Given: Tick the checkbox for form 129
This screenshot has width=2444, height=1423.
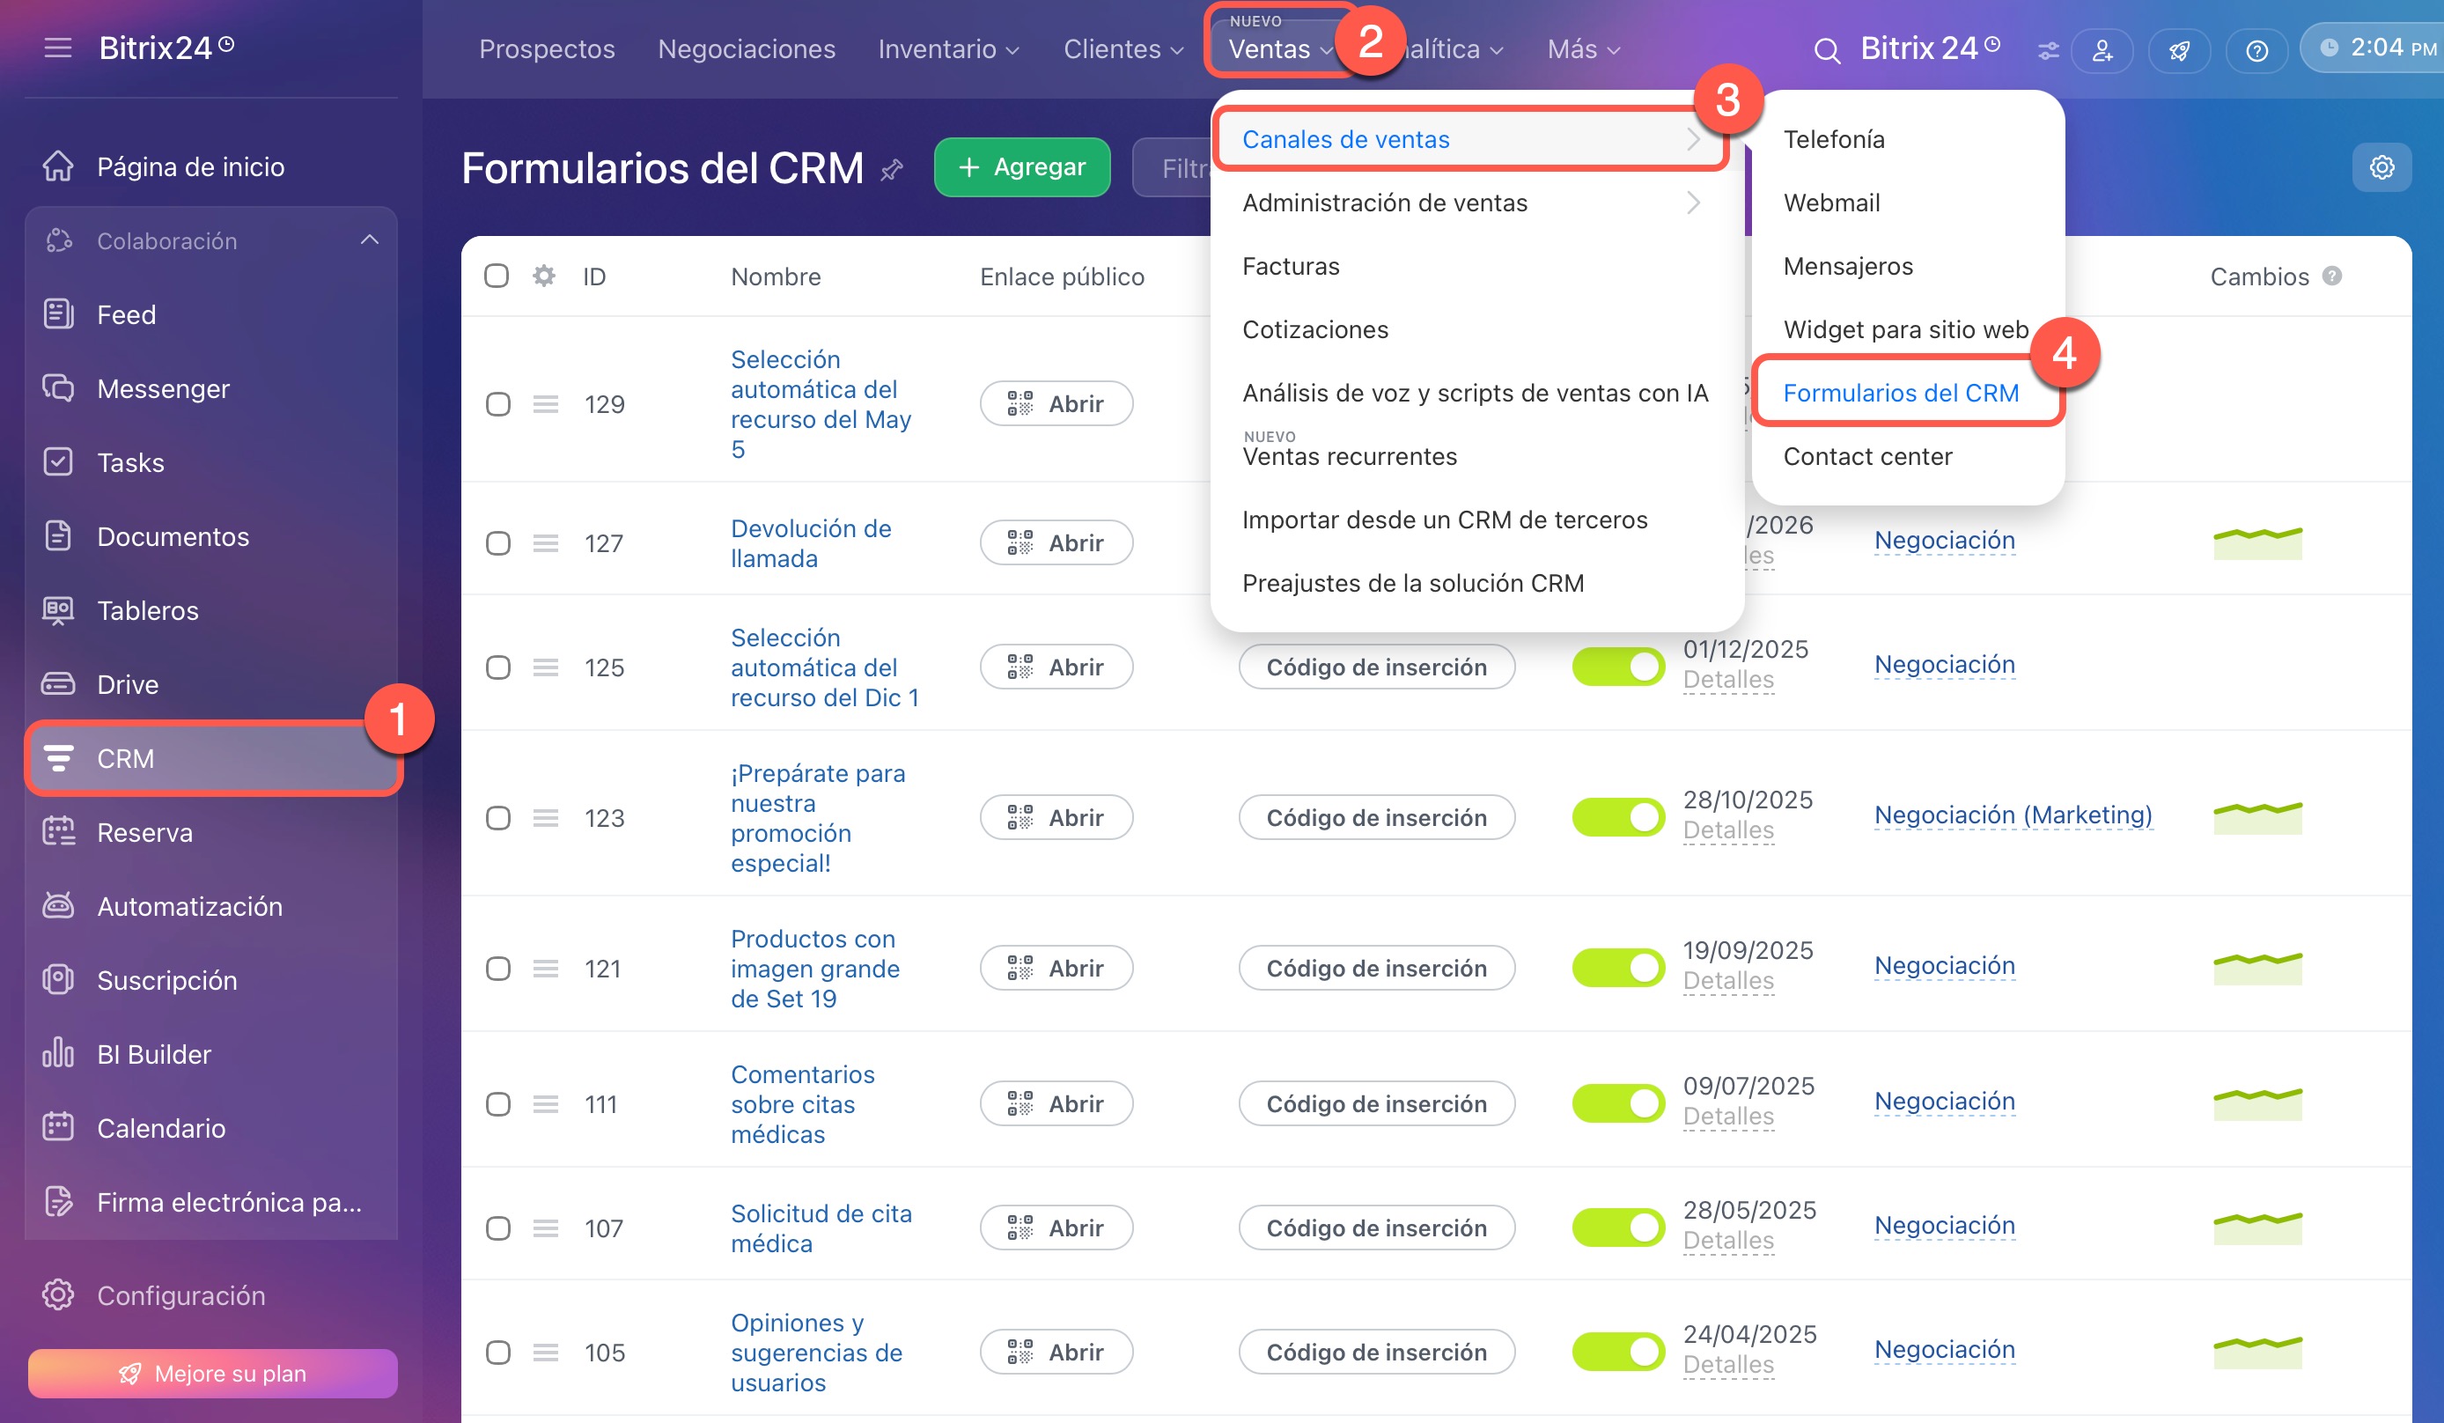Looking at the screenshot, I should tap(497, 403).
